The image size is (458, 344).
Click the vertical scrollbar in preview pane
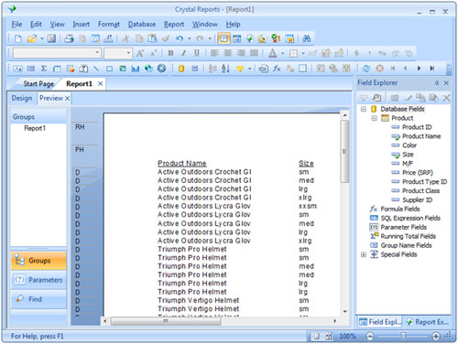click(x=344, y=152)
